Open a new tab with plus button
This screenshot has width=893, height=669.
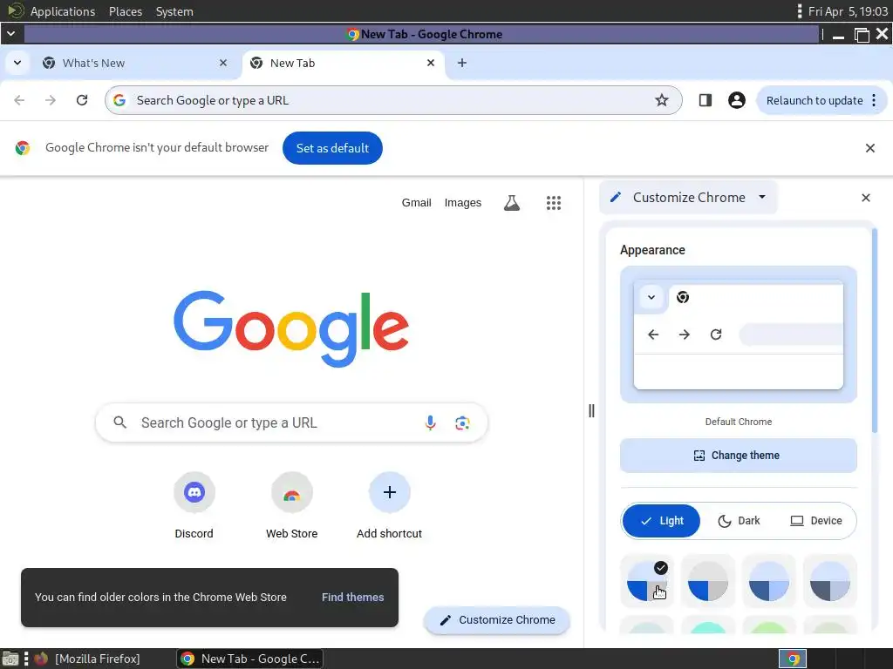[x=462, y=63]
